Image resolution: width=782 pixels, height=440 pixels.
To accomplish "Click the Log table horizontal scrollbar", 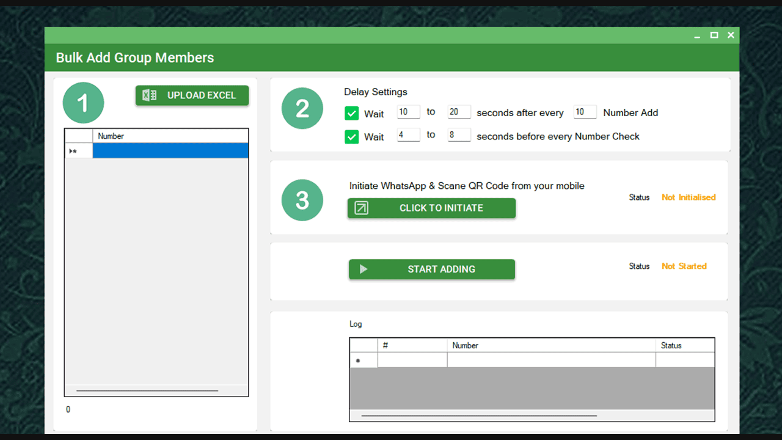I will pos(479,416).
